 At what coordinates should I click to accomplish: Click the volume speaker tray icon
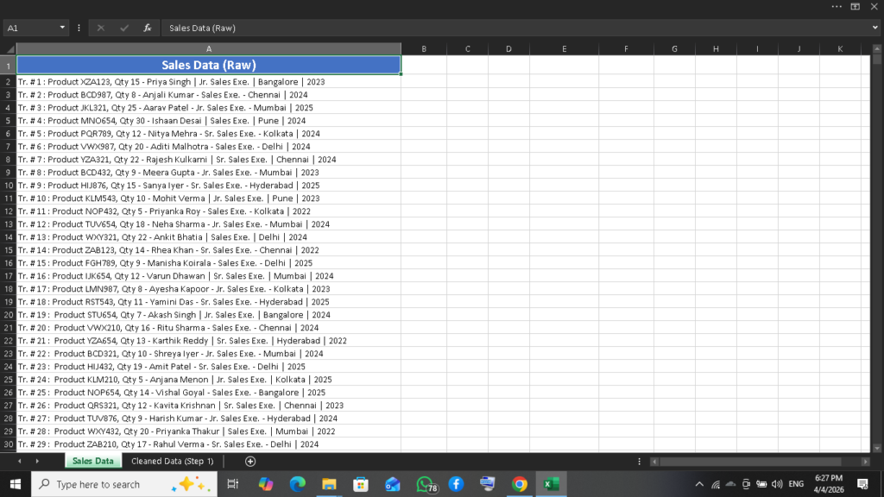click(x=777, y=484)
